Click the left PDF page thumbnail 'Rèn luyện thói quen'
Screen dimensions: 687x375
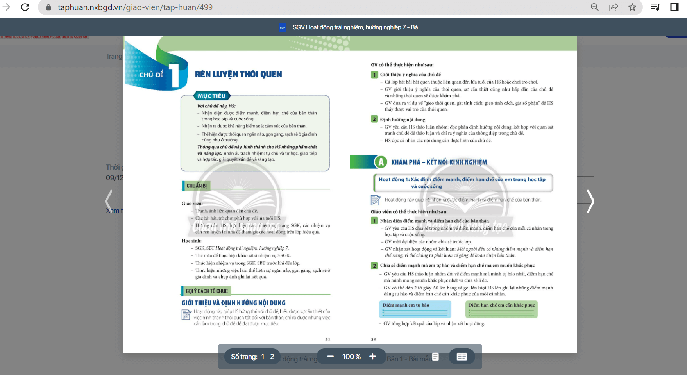point(236,194)
